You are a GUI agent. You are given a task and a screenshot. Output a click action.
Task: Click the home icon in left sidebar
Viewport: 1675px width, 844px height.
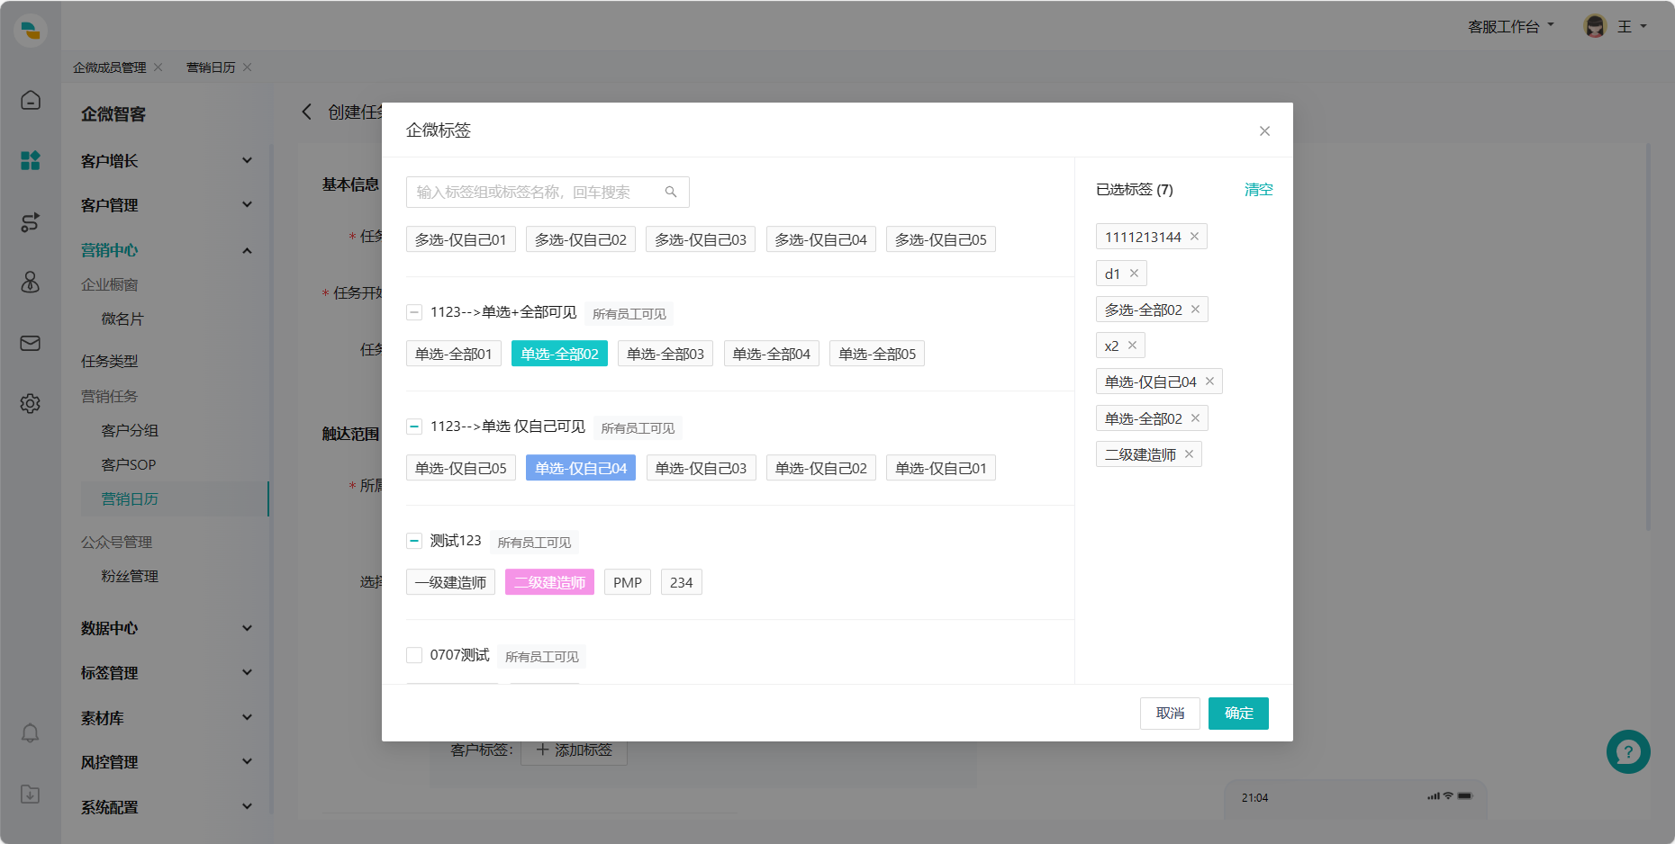pos(31,100)
